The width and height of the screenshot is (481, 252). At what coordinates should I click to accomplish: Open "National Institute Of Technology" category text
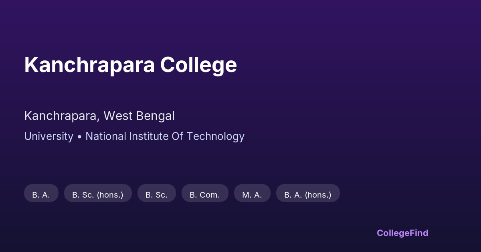click(165, 136)
